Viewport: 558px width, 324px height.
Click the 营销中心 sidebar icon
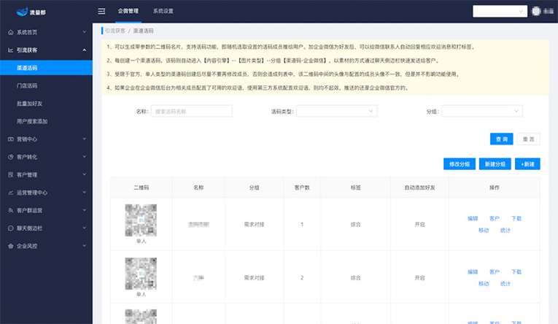tap(9, 139)
